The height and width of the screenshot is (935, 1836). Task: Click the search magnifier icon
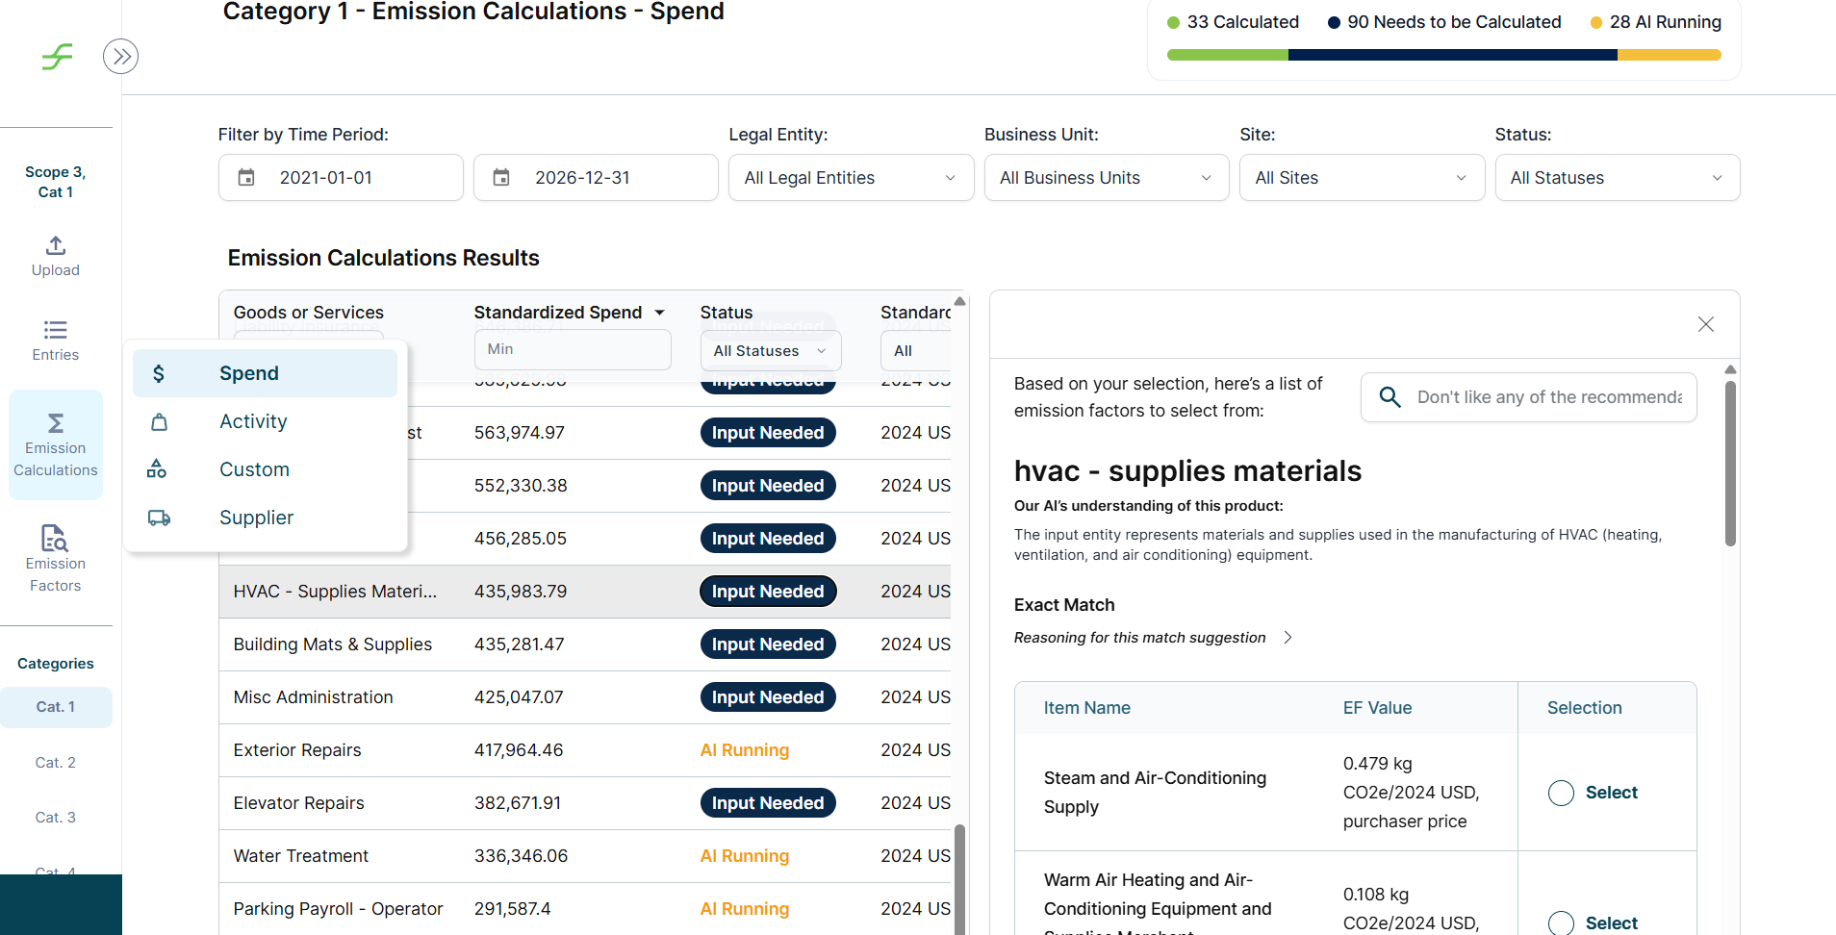tap(1390, 397)
